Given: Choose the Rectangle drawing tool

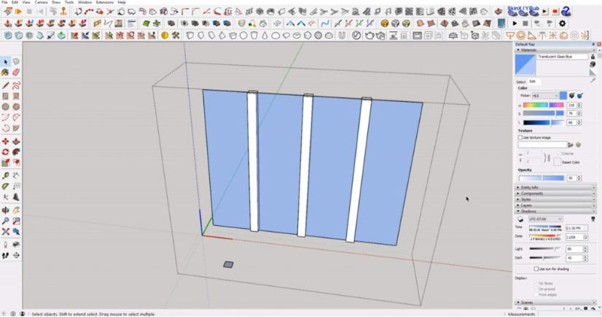Looking at the screenshot, I should point(5,96).
